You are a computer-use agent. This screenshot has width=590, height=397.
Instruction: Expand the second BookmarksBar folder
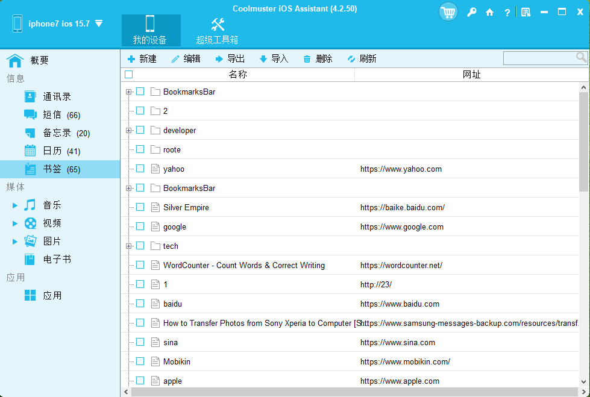[x=128, y=188]
